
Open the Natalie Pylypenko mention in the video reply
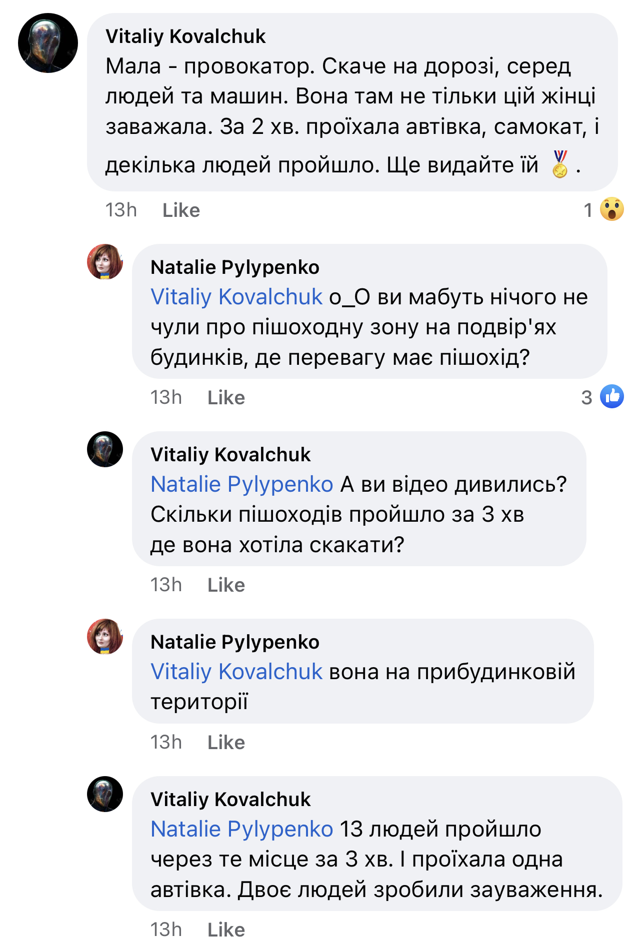point(242,484)
